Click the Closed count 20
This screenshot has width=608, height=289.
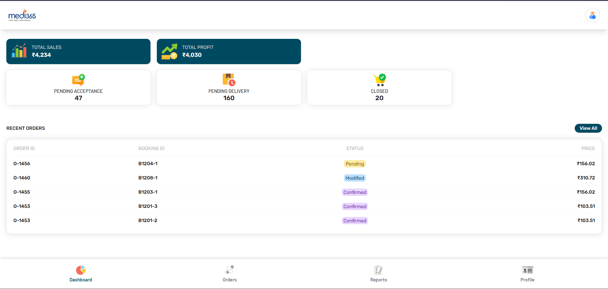[379, 98]
